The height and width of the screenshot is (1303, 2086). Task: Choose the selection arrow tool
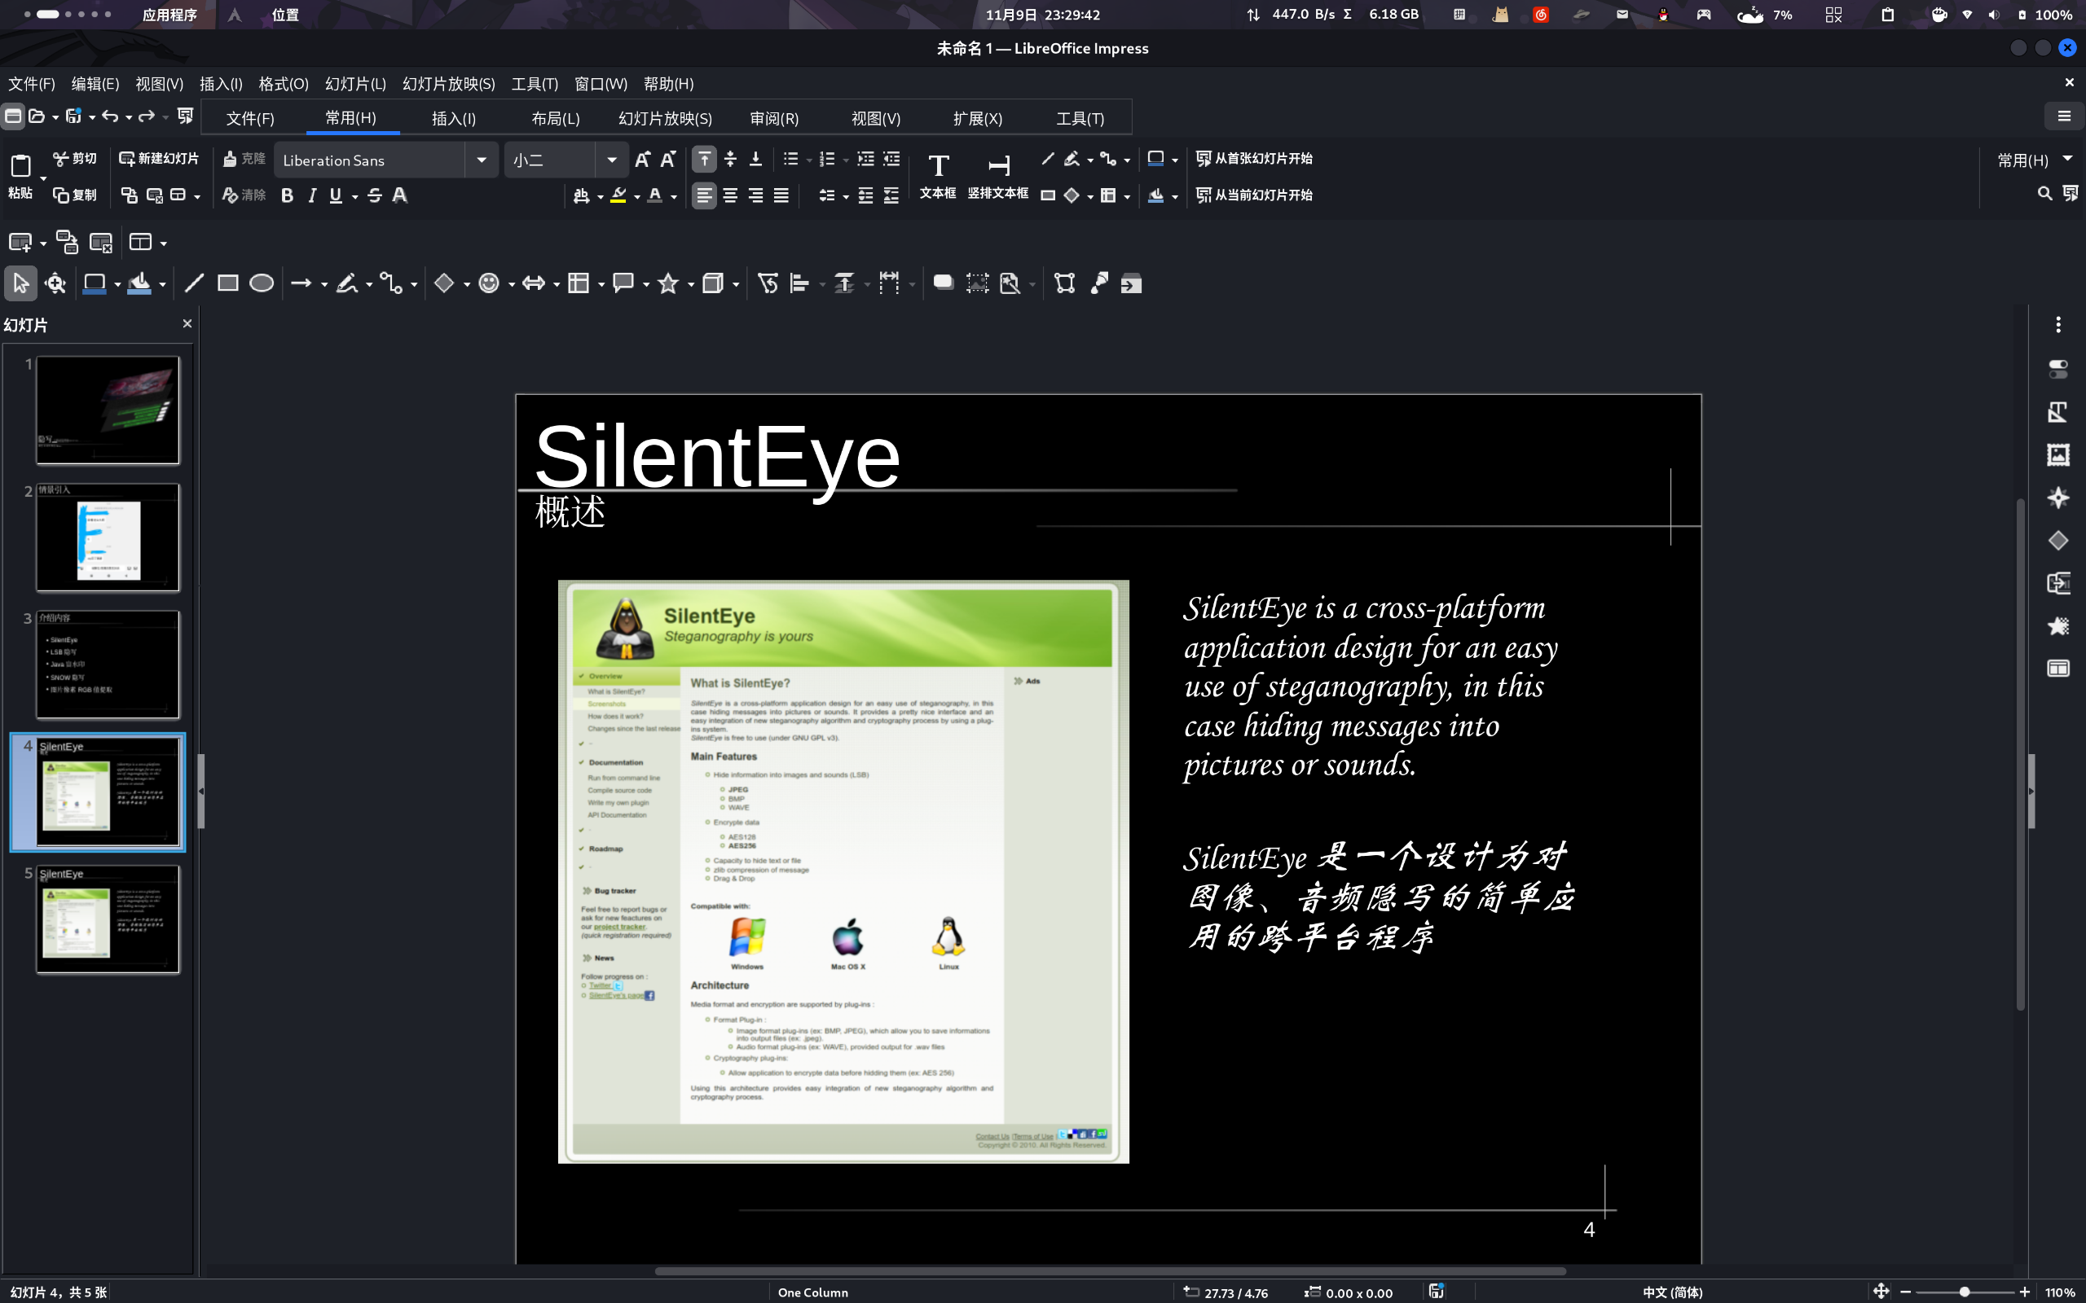[20, 283]
